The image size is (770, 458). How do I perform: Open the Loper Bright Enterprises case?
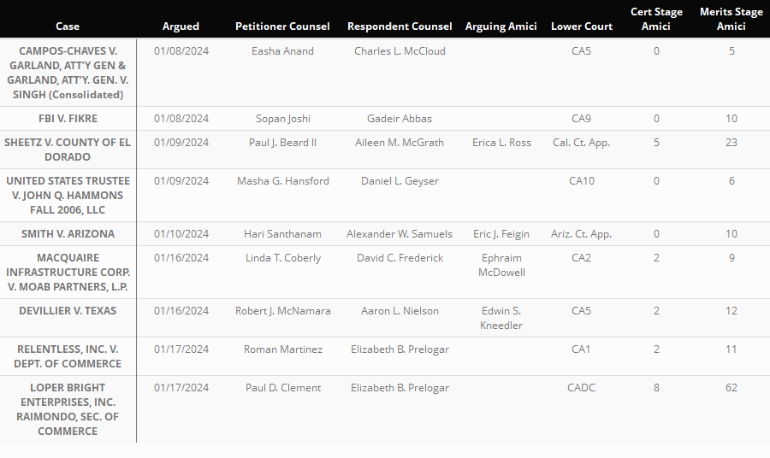(68, 409)
